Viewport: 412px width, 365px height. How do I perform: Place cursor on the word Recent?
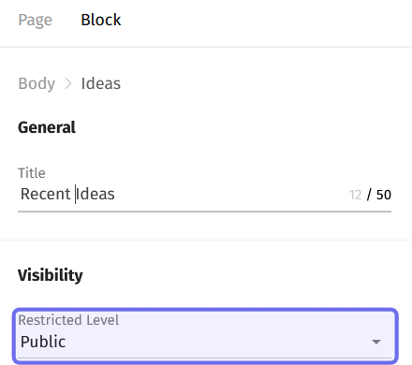point(46,194)
